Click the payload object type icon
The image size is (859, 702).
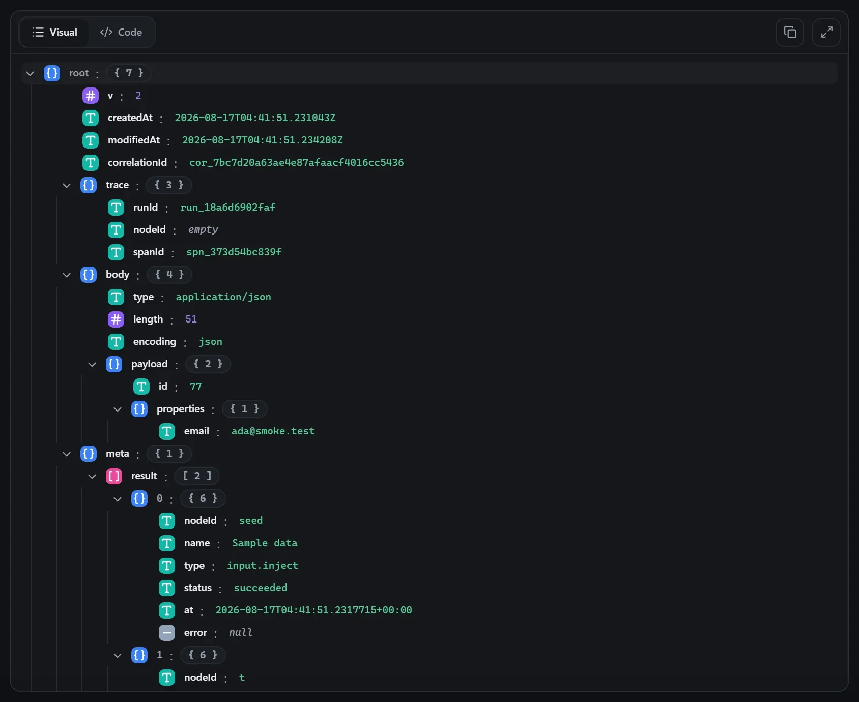pos(114,364)
